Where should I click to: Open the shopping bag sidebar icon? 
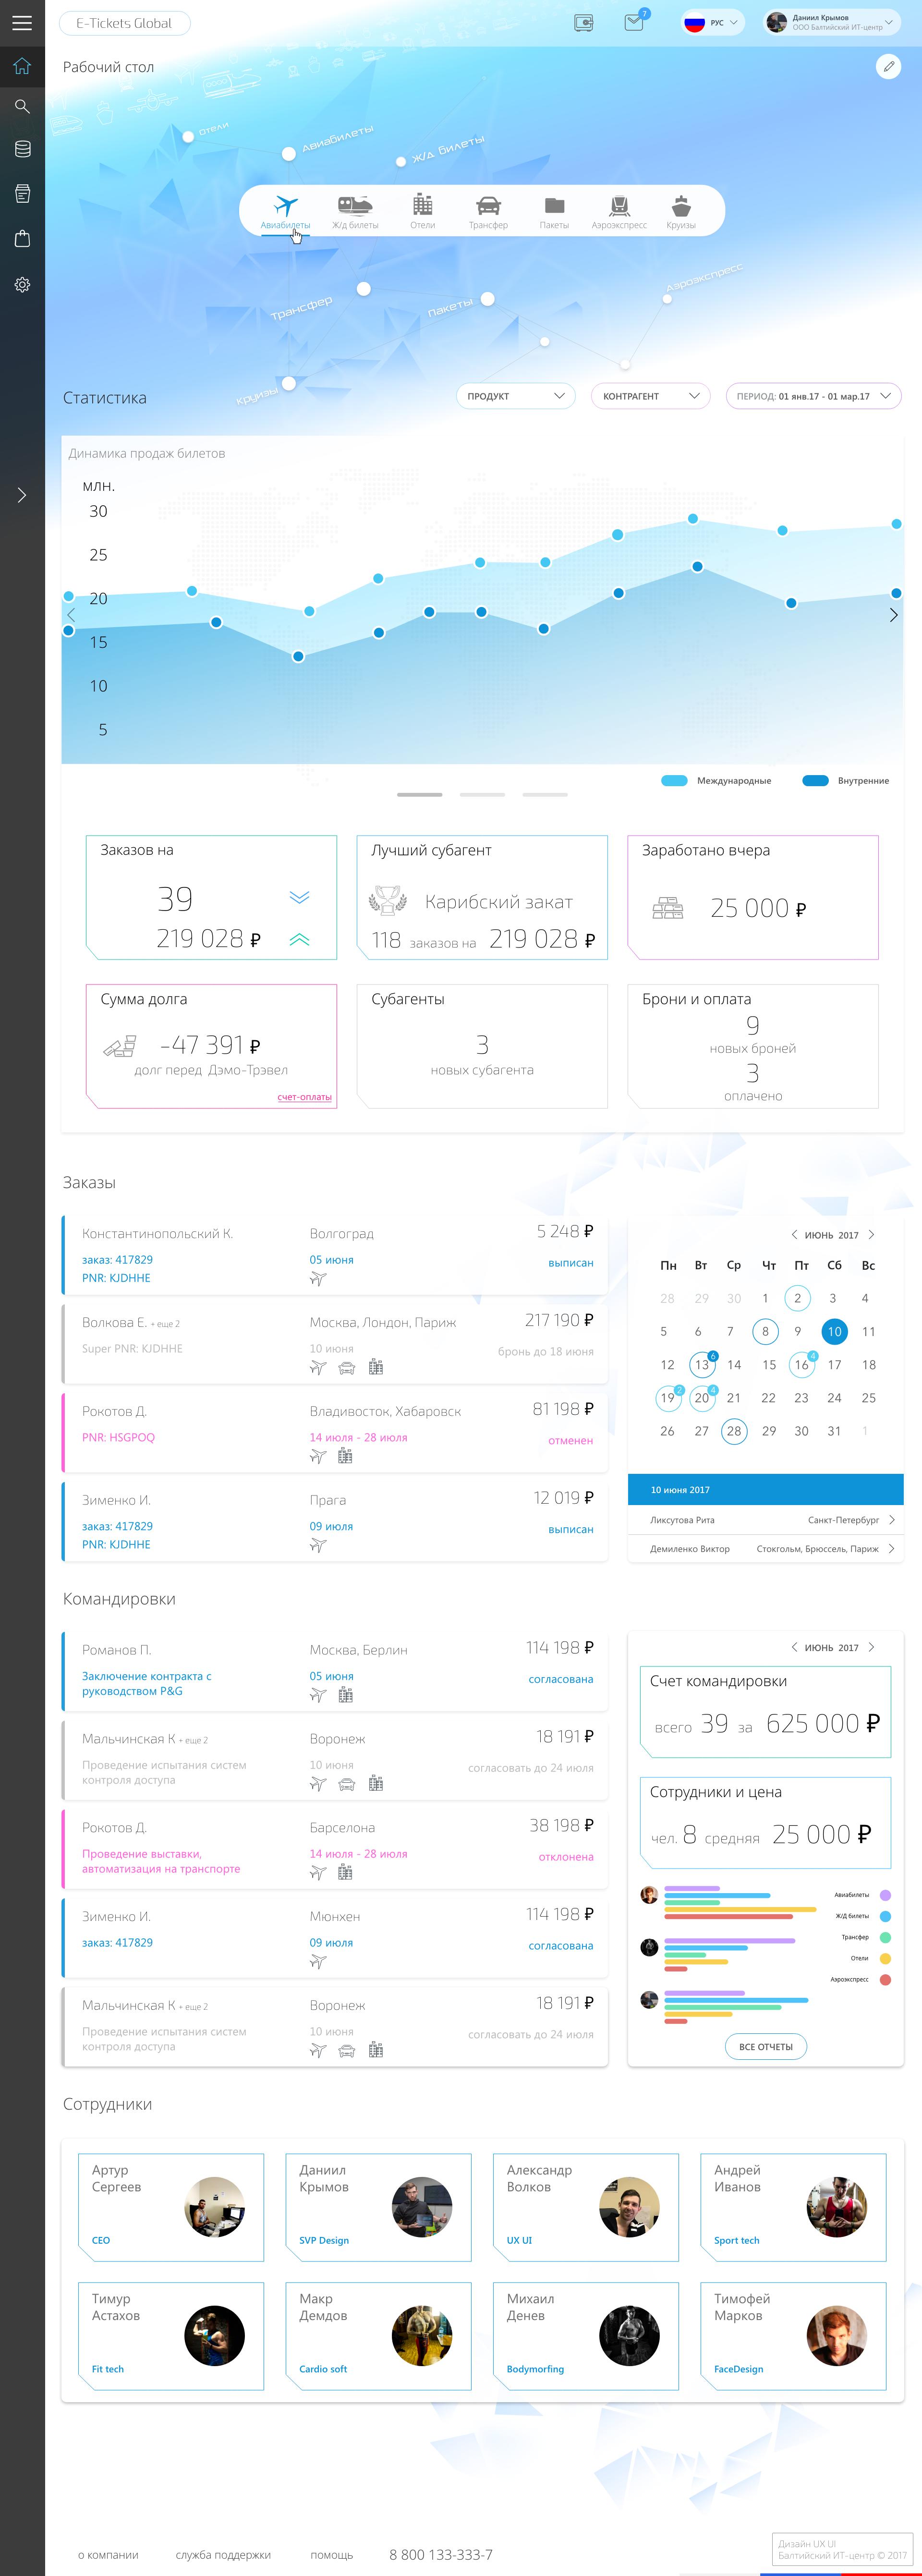(22, 239)
